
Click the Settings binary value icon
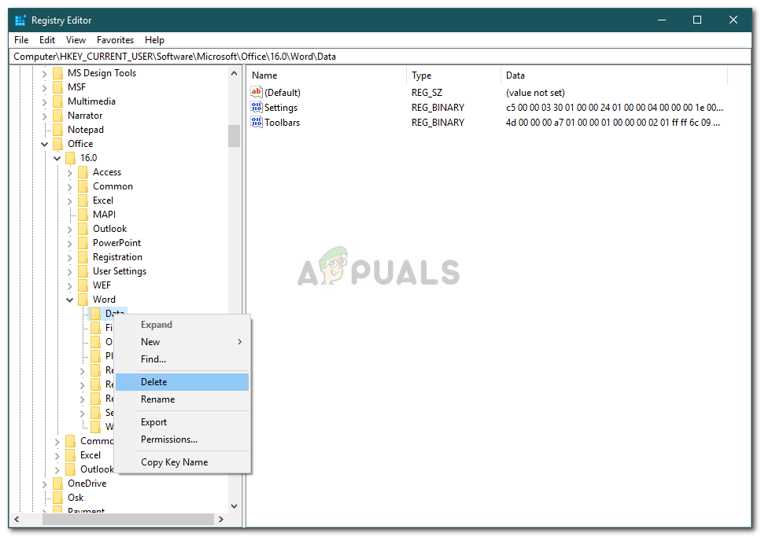tap(257, 107)
